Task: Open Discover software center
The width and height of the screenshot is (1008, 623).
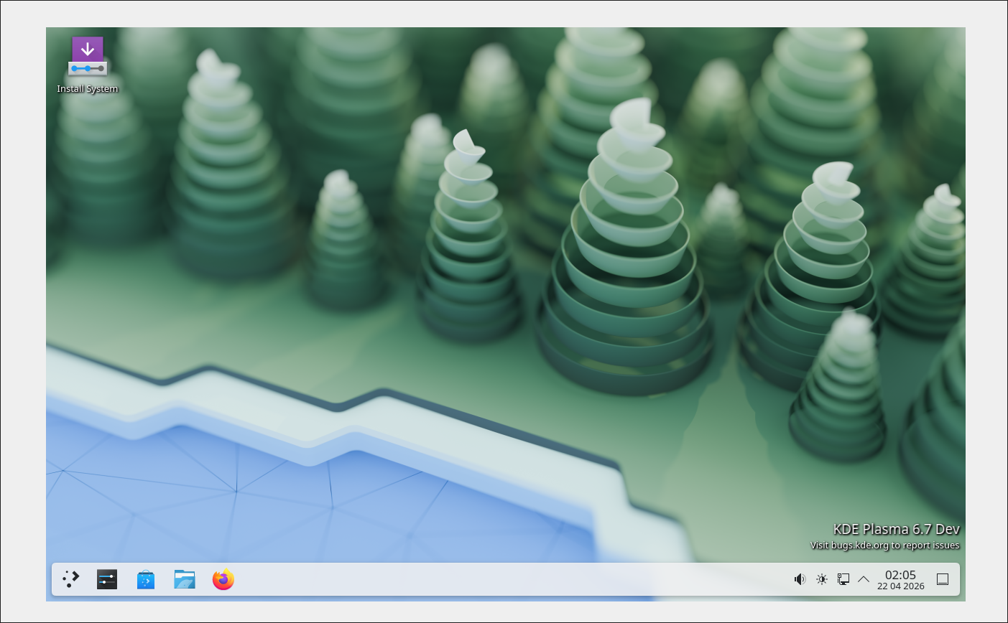Action: (146, 579)
